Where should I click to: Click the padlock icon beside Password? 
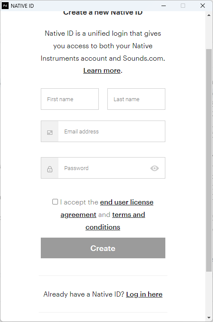pos(50,169)
